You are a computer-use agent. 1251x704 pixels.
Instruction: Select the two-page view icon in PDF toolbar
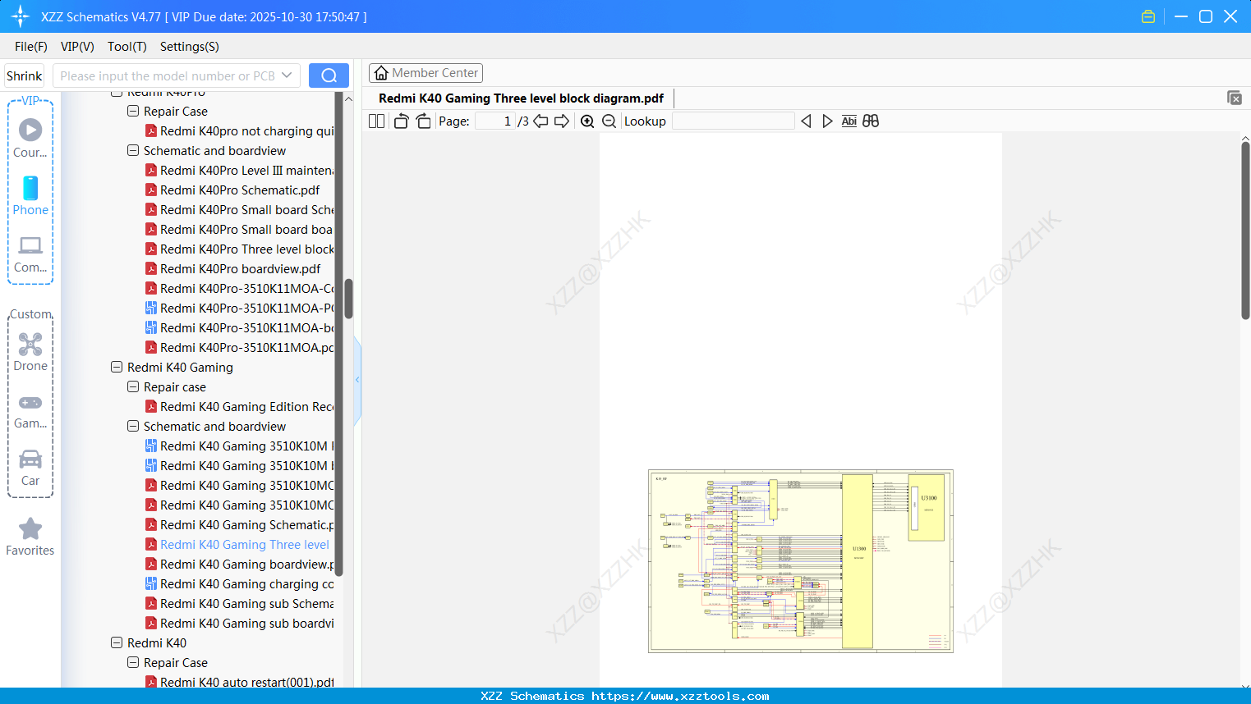click(x=376, y=121)
